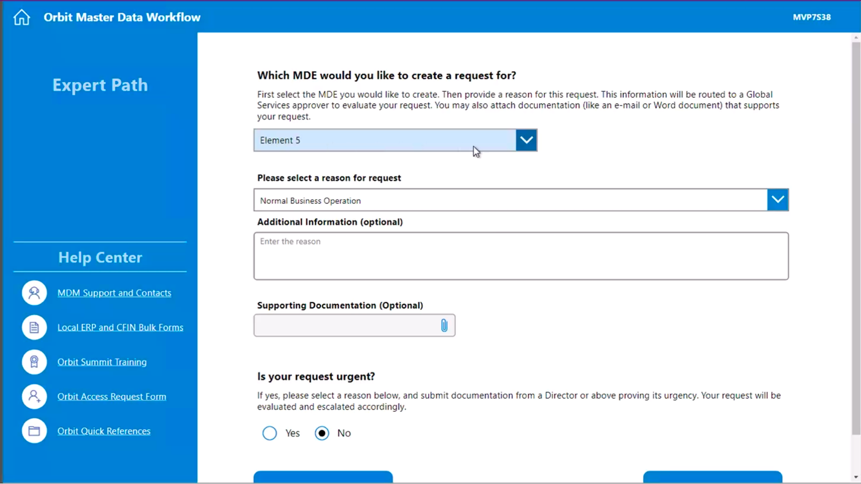Click the Home icon in header
The image size is (861, 484).
21,17
